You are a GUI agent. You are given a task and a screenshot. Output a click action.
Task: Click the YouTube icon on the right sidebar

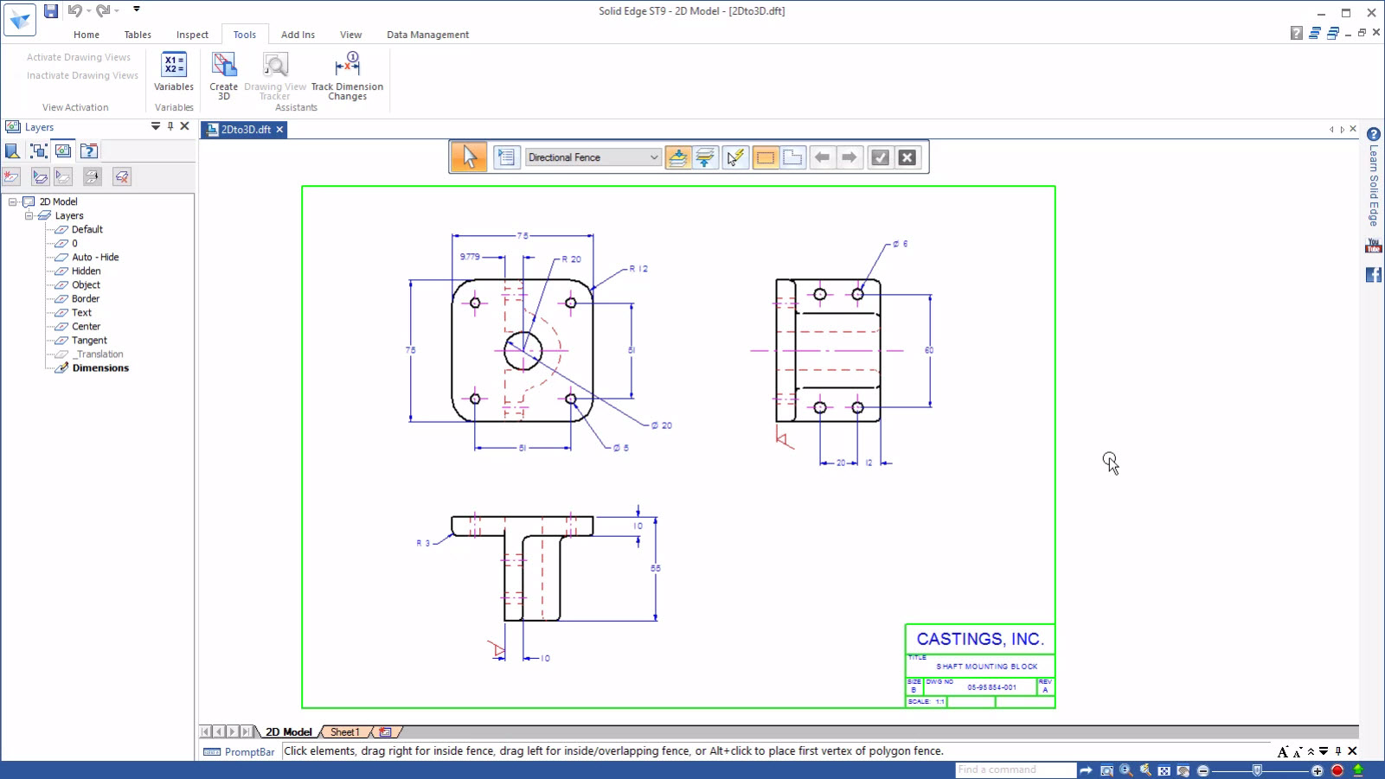click(x=1372, y=245)
